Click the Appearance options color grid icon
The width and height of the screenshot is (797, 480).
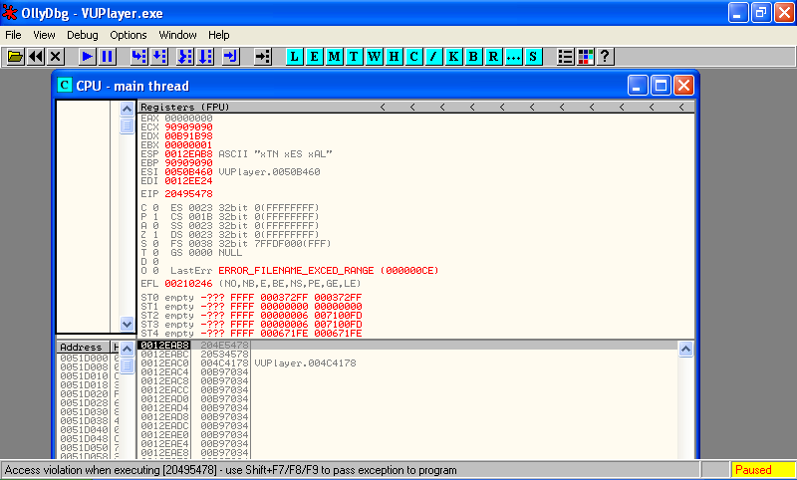pyautogui.click(x=585, y=57)
